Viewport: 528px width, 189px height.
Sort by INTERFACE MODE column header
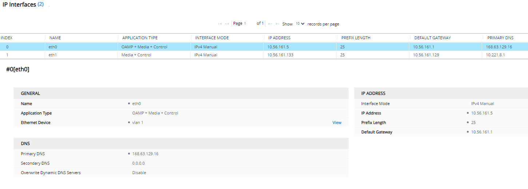[x=212, y=38]
